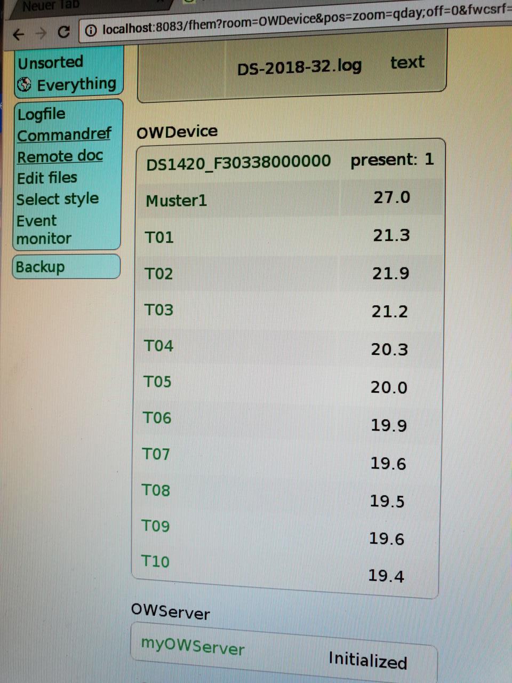Click the browser back arrow
The image size is (512, 683).
pos(18,35)
